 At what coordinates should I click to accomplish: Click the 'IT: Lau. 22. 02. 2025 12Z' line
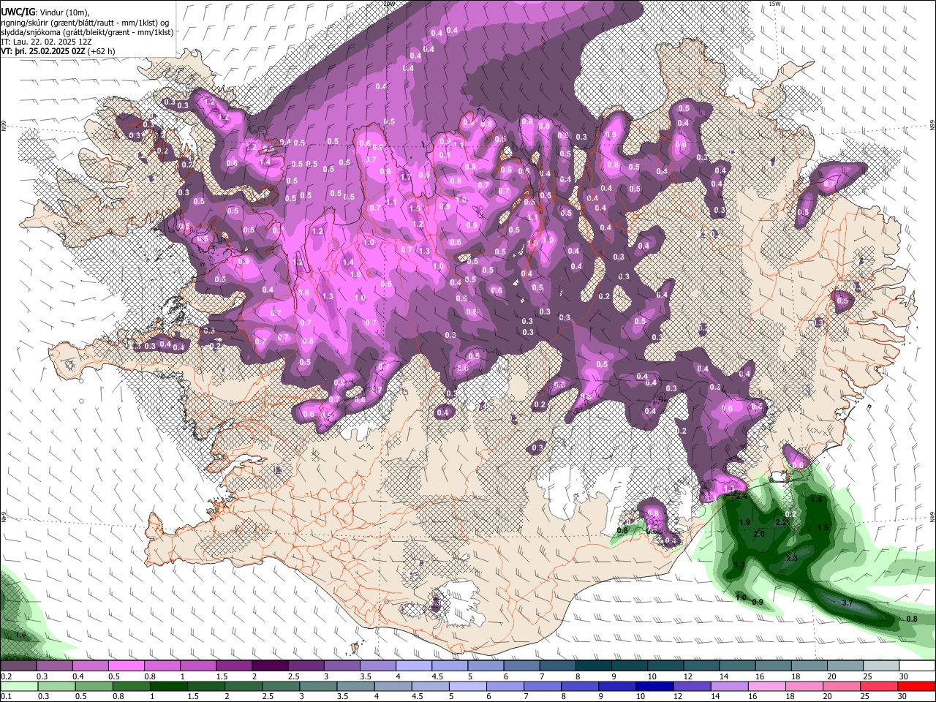(x=46, y=42)
